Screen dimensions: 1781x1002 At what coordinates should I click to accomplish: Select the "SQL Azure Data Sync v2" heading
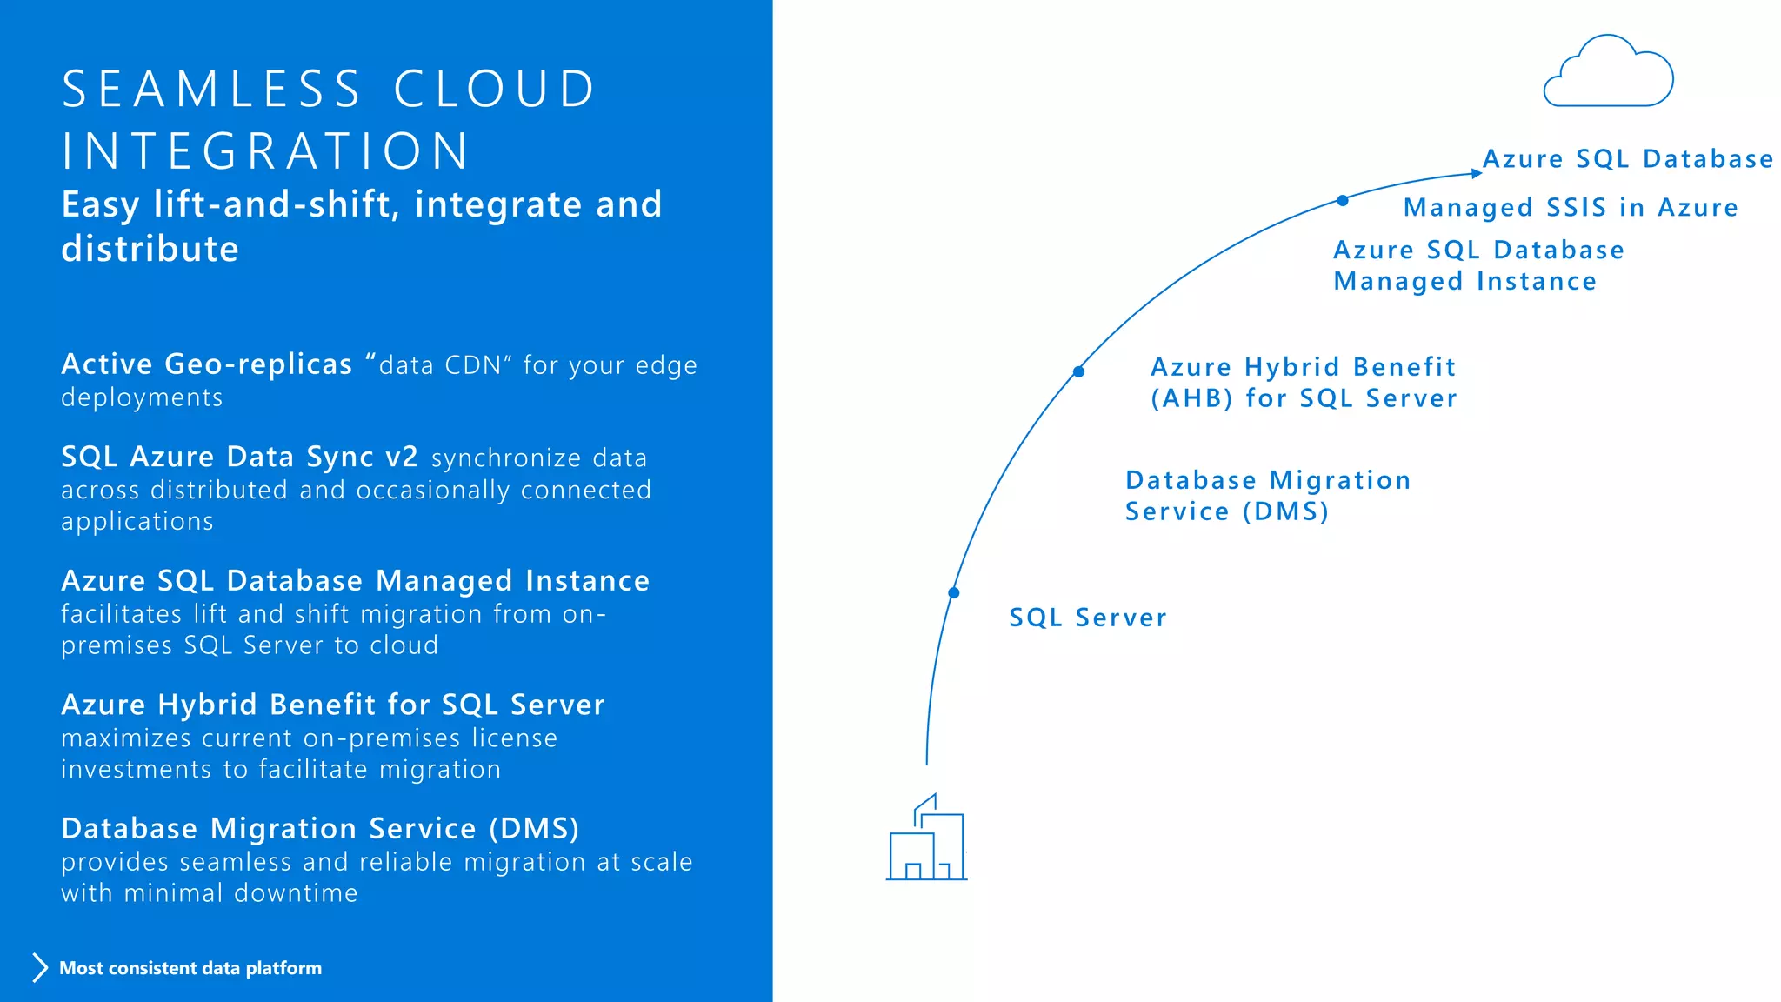pyautogui.click(x=240, y=457)
